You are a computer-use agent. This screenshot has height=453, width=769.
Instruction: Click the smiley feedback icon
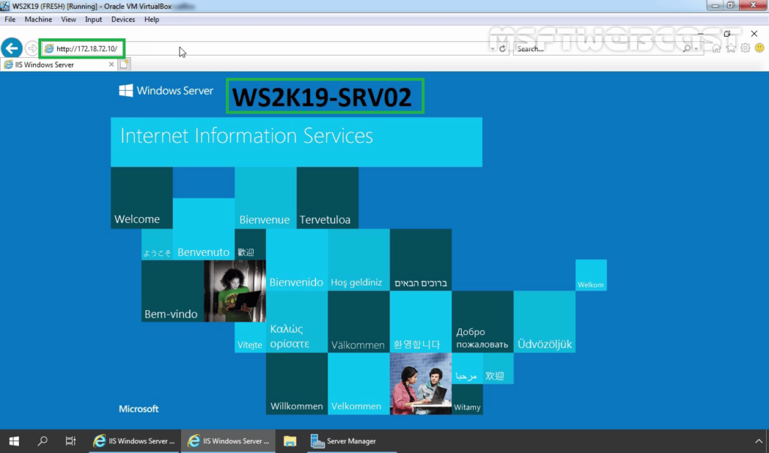pos(760,48)
